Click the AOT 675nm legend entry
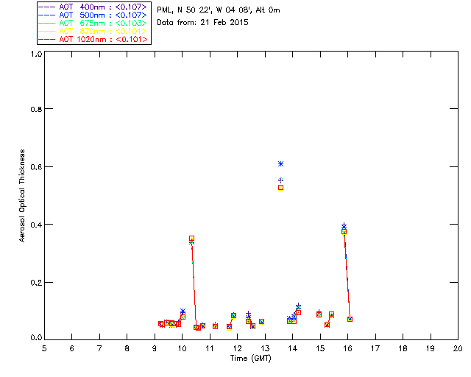The height and width of the screenshot is (377, 471). (93, 23)
